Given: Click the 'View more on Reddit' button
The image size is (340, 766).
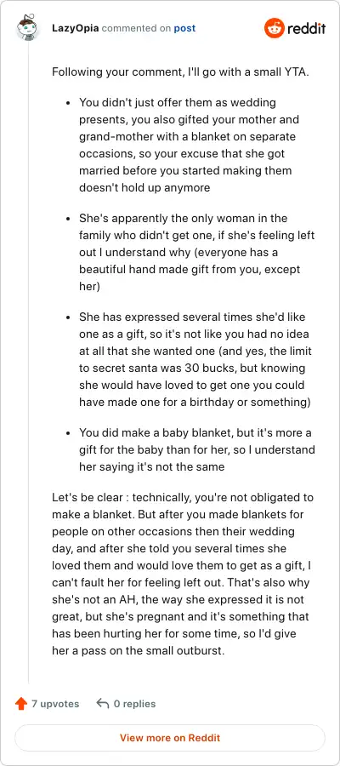Looking at the screenshot, I should pyautogui.click(x=170, y=738).
